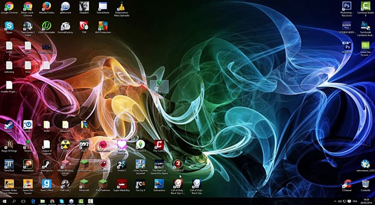Select the Game Dev Tycoon shortcut bottom-left
The image size is (375, 205).
pos(28,186)
